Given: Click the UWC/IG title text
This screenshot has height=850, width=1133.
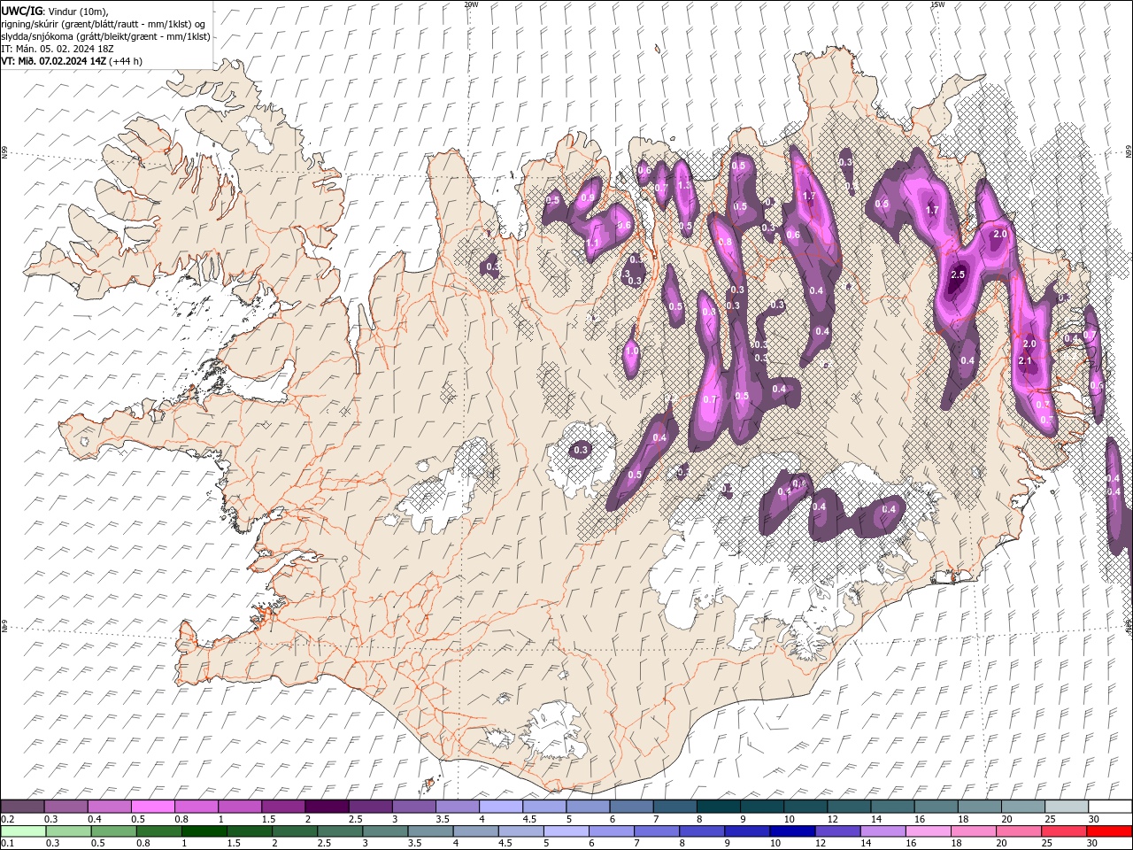Looking at the screenshot, I should [x=21, y=10].
